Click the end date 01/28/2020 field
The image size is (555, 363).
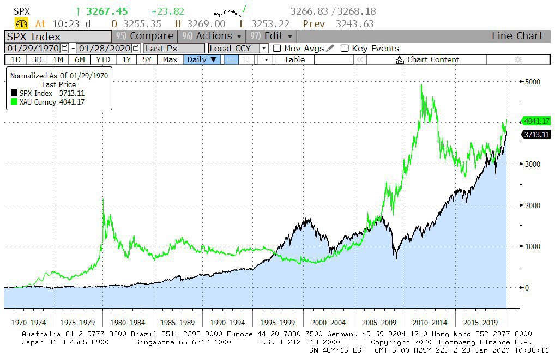pos(105,48)
